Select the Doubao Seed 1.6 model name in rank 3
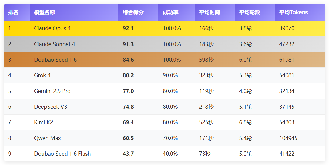329x165 pixels. (56, 60)
